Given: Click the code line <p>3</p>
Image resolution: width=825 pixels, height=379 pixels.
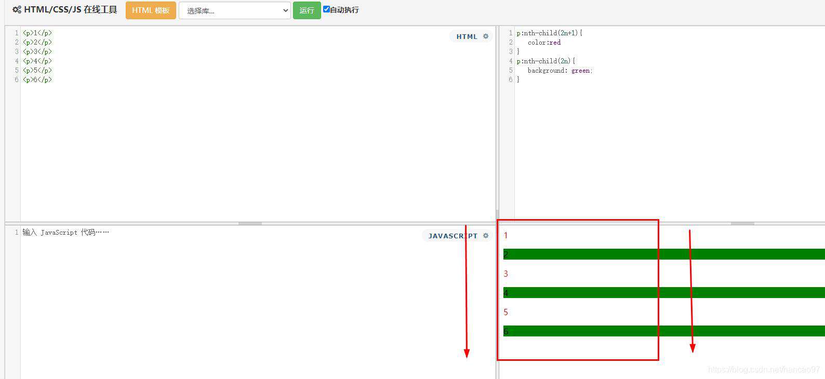Looking at the screenshot, I should [x=37, y=51].
